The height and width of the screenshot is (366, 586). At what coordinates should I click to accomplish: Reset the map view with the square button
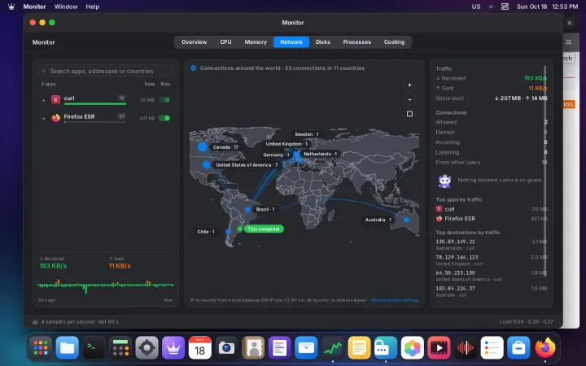tap(409, 114)
